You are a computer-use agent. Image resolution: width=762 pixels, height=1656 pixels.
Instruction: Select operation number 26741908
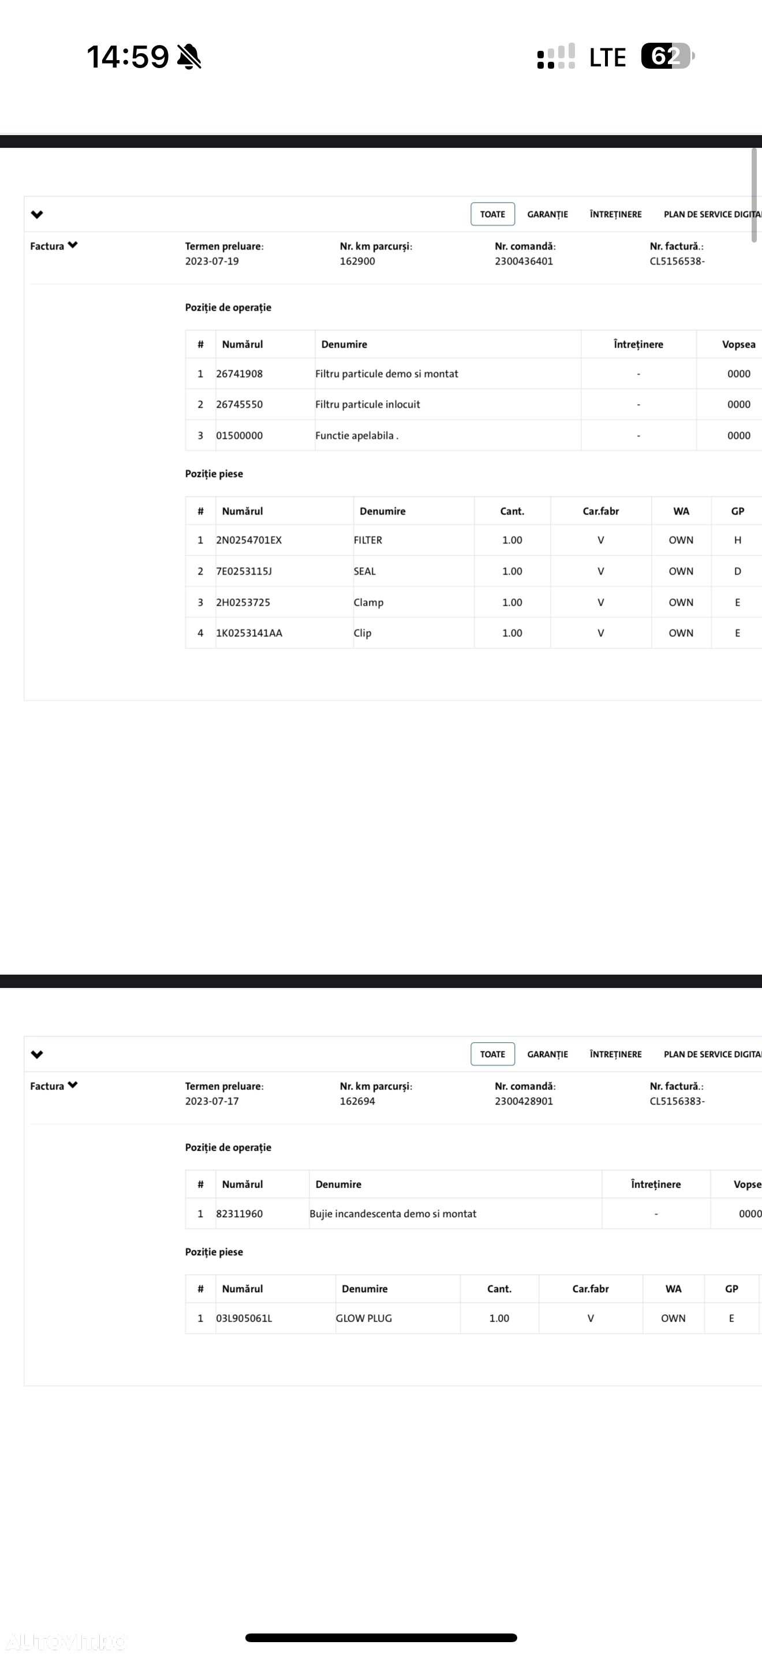click(239, 374)
